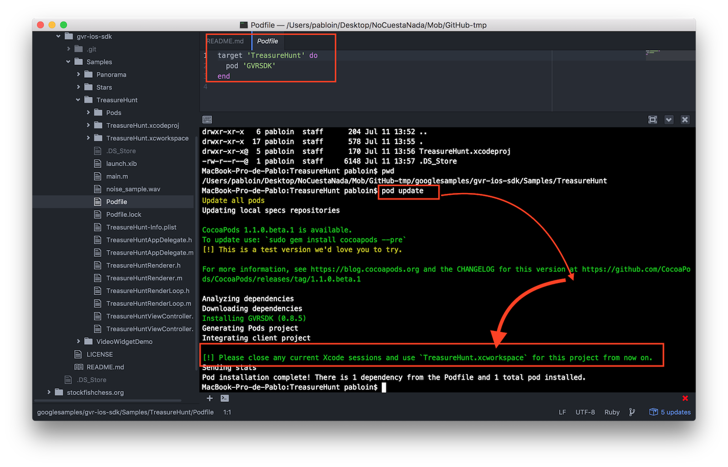Collapse the Samples folder
728x467 pixels.
68,62
